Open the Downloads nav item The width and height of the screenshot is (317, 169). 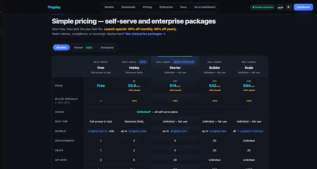tap(128, 7)
